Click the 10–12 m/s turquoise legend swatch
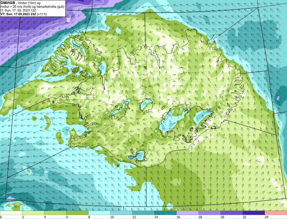The image size is (287, 219). click(x=121, y=213)
